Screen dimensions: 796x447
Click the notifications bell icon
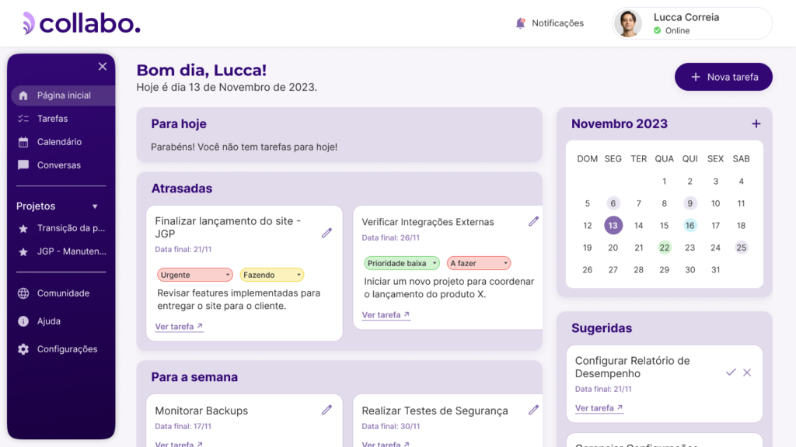pos(521,23)
